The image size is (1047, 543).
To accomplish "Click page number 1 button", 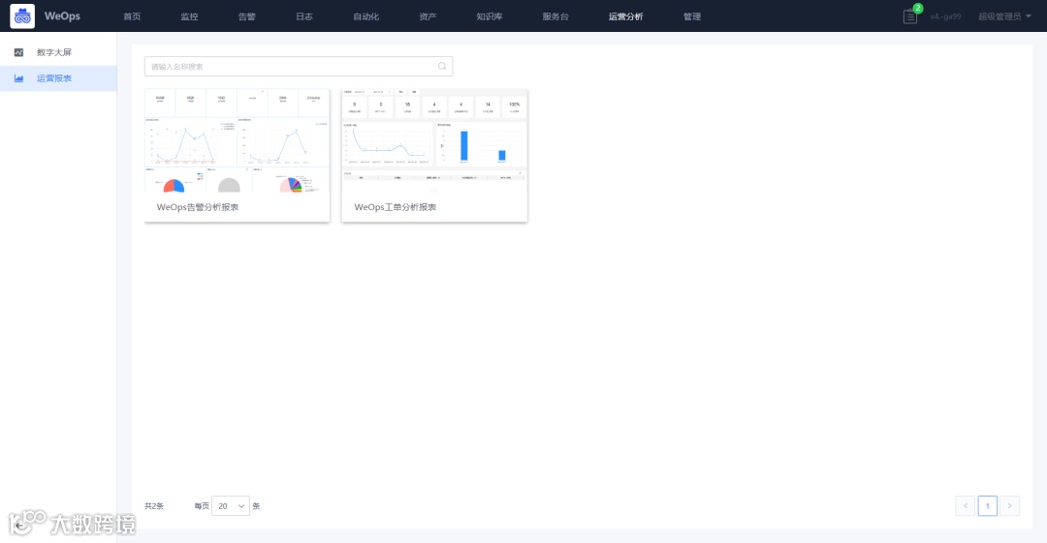I will 988,505.
